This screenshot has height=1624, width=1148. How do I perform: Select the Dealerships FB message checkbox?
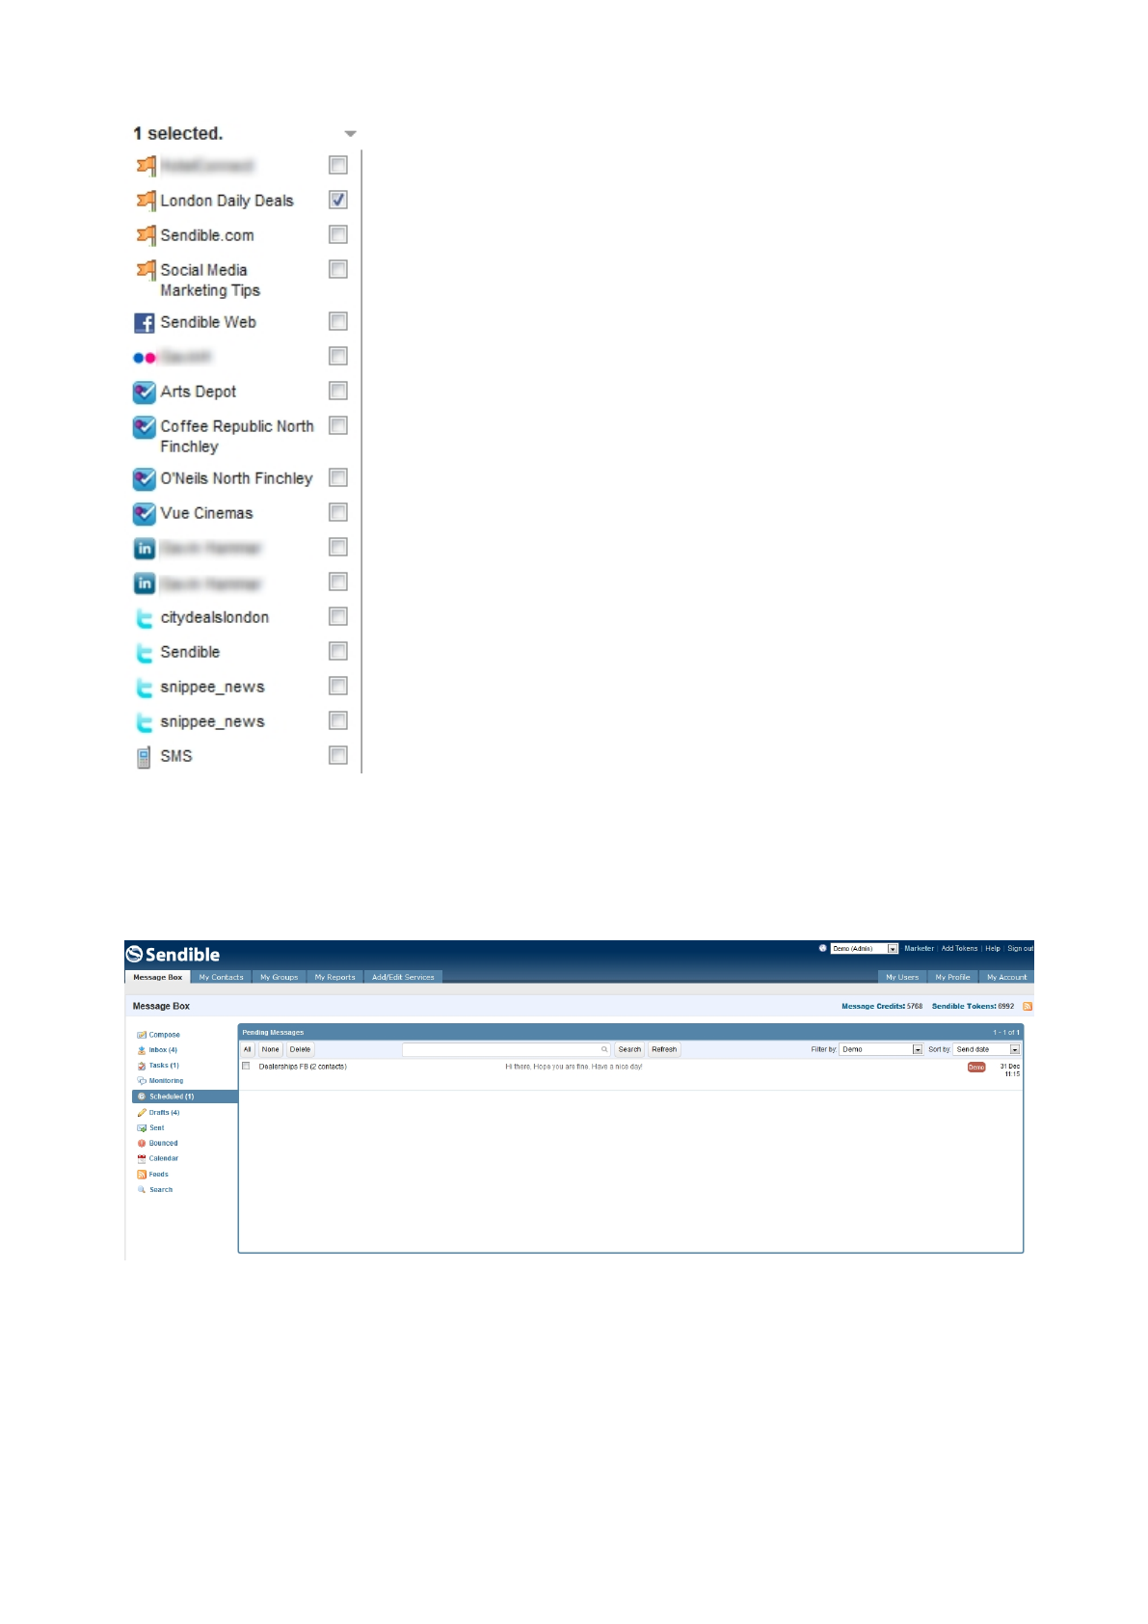246,1067
